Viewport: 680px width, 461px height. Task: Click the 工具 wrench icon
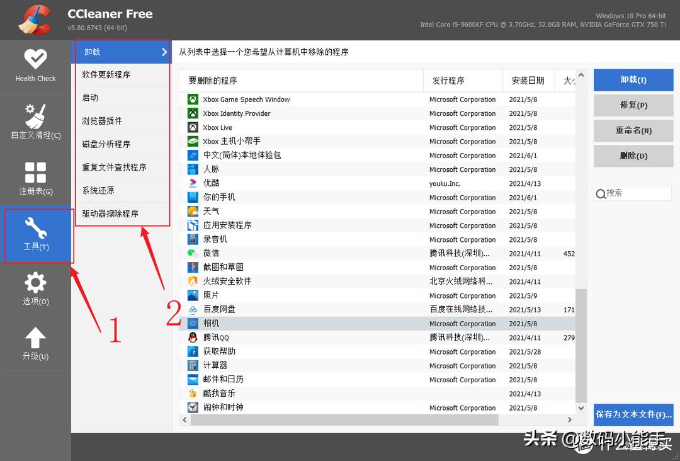[36, 234]
